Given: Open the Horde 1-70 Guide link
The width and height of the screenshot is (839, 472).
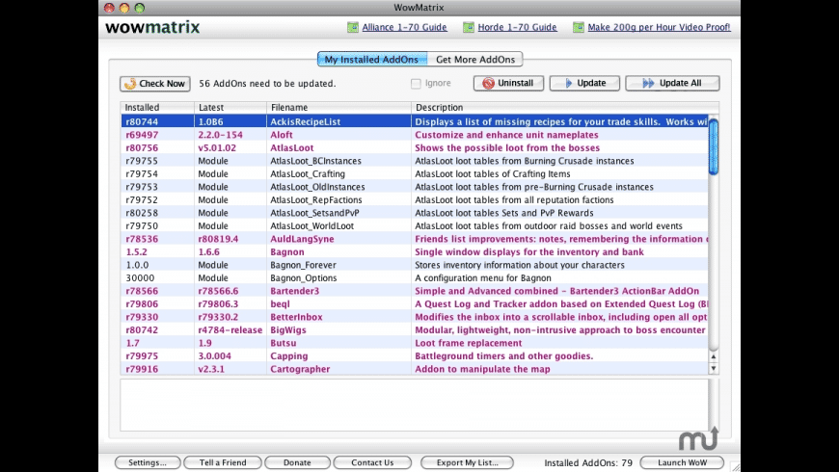Looking at the screenshot, I should (x=516, y=28).
